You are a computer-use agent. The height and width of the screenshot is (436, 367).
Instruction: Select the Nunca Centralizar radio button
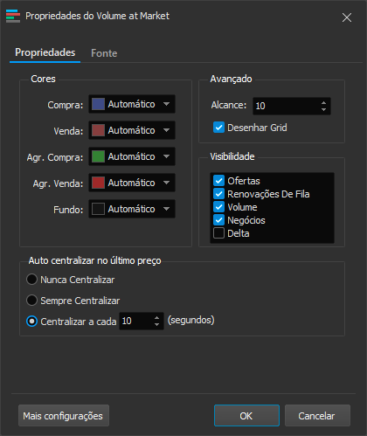(x=31, y=280)
